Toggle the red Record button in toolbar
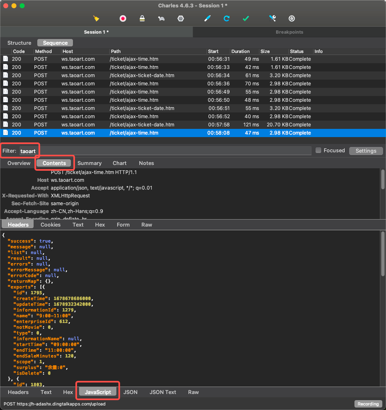 coord(123,18)
